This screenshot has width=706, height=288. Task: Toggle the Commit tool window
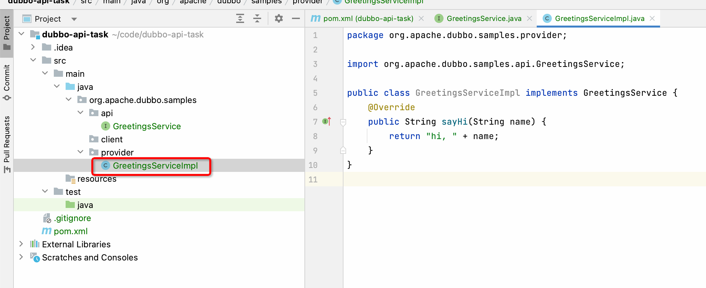click(7, 82)
